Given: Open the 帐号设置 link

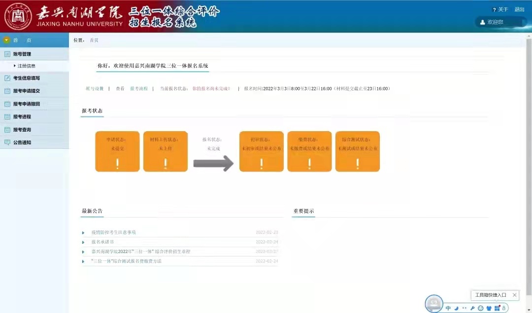Looking at the screenshot, I should coord(95,89).
